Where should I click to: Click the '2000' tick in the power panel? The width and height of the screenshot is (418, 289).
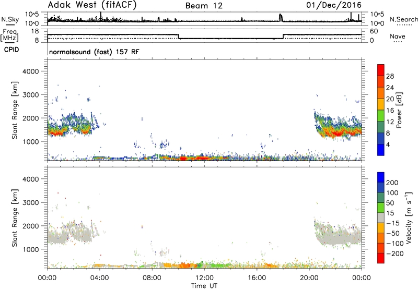30,118
